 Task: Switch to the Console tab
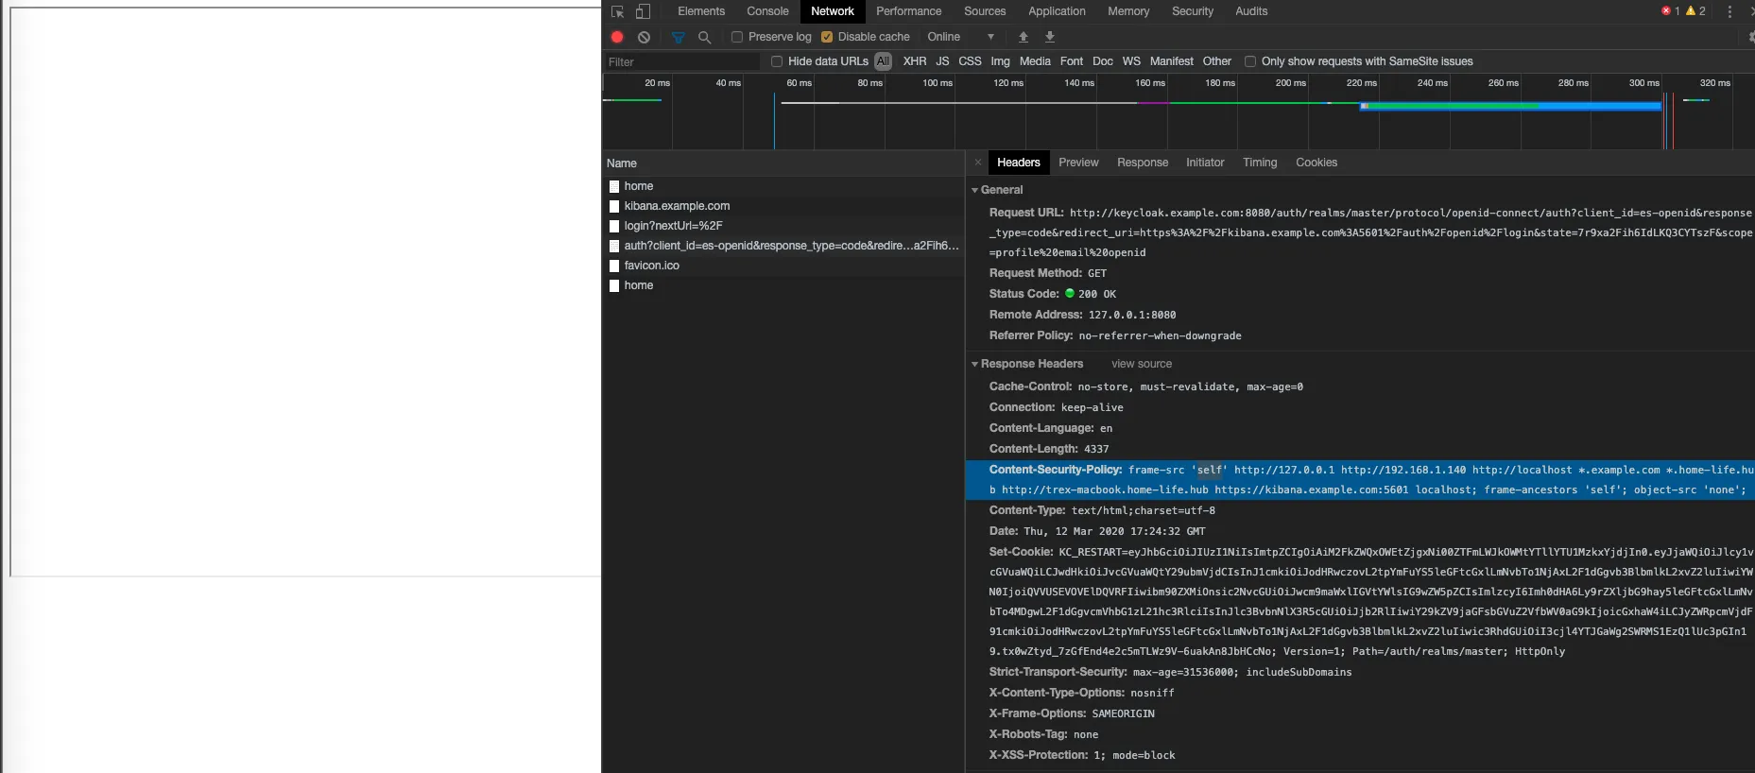(766, 11)
